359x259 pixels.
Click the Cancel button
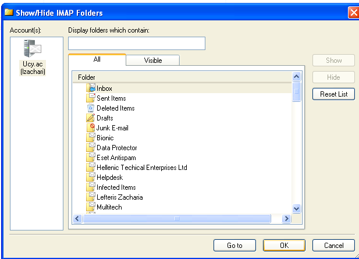coord(333,246)
